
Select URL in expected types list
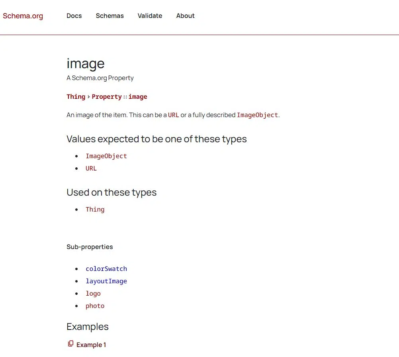pos(91,169)
